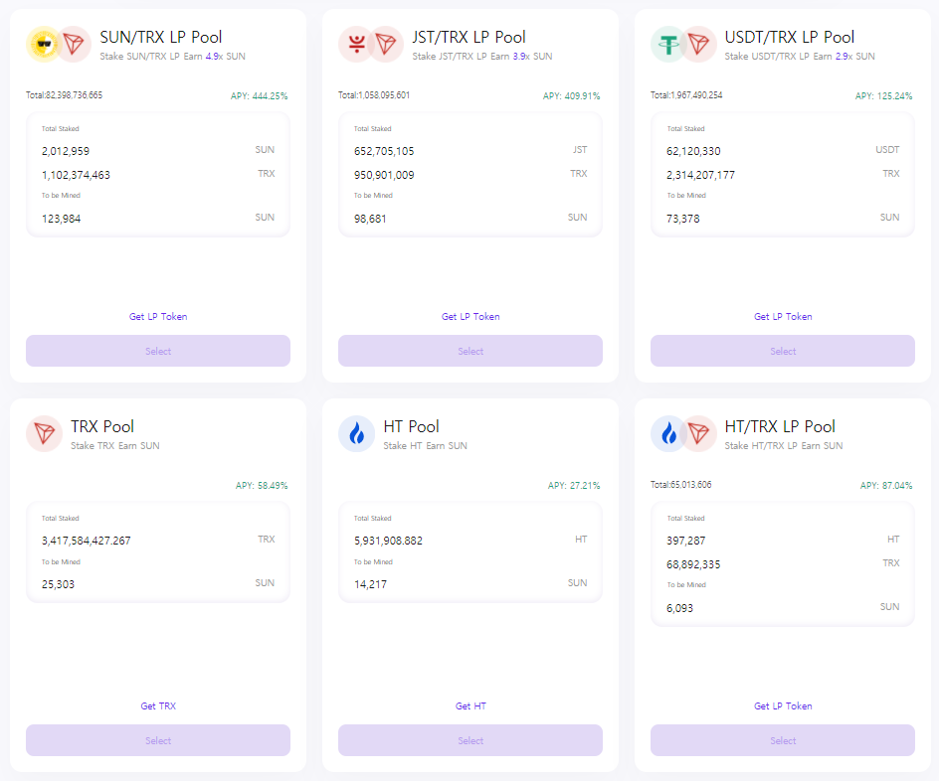The width and height of the screenshot is (939, 781).
Task: Follow the Get HT link
Action: 470,706
